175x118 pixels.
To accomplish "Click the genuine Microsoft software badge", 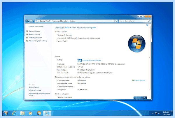I will tap(140, 98).
